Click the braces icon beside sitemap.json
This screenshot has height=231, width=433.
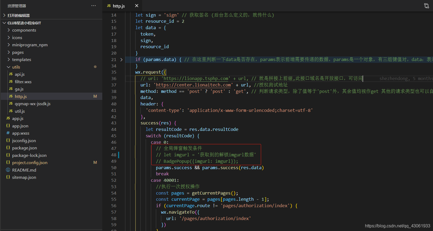point(8,177)
